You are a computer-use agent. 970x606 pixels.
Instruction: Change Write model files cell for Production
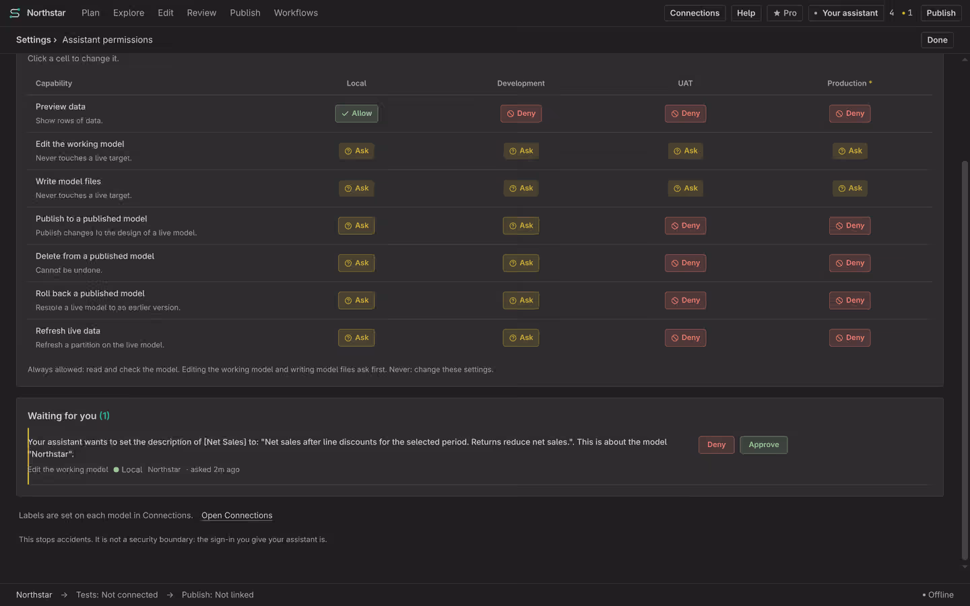[x=849, y=188]
